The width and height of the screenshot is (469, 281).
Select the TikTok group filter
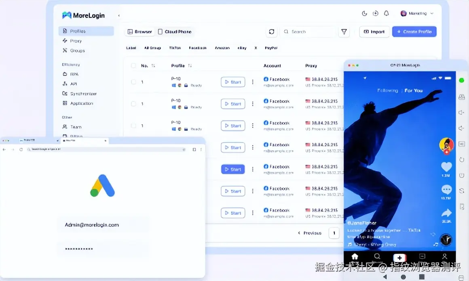click(175, 48)
